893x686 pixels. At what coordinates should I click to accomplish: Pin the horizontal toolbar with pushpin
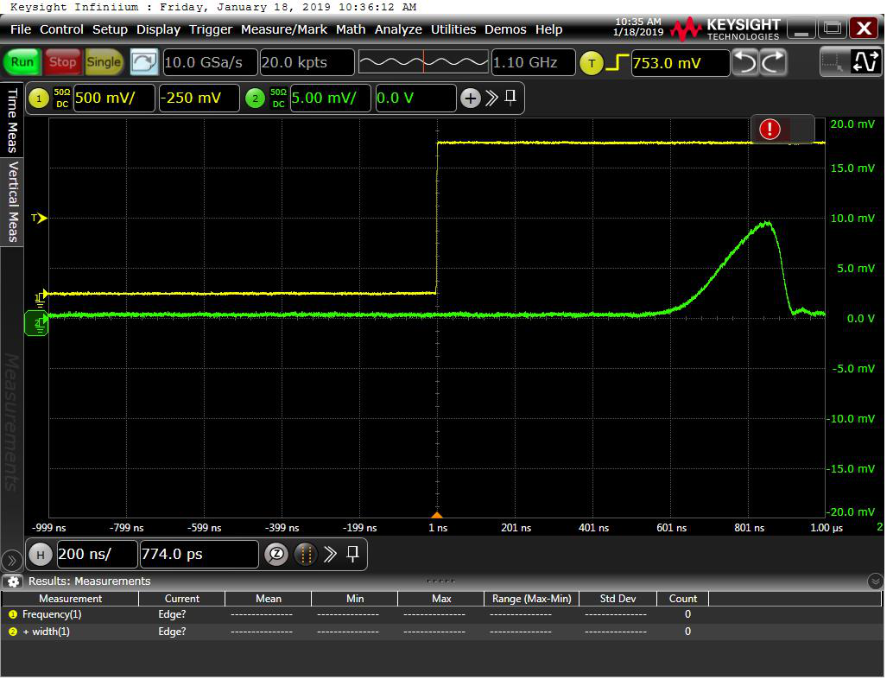(352, 554)
